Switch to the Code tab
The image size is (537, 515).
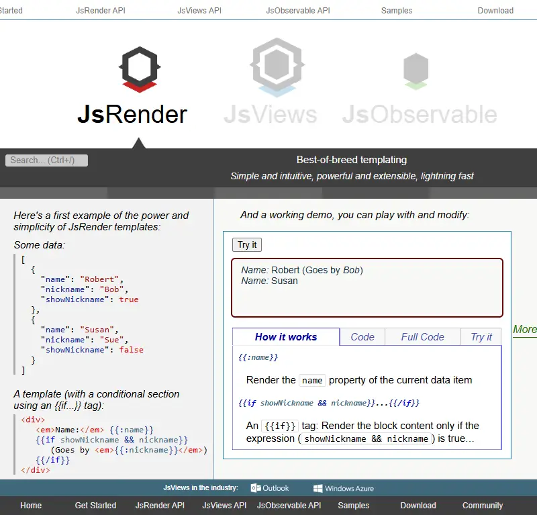(362, 337)
